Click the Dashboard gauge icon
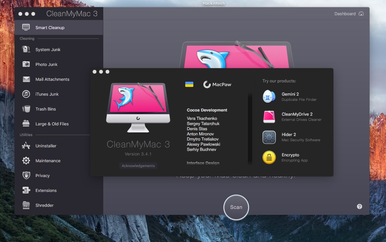 (361, 14)
